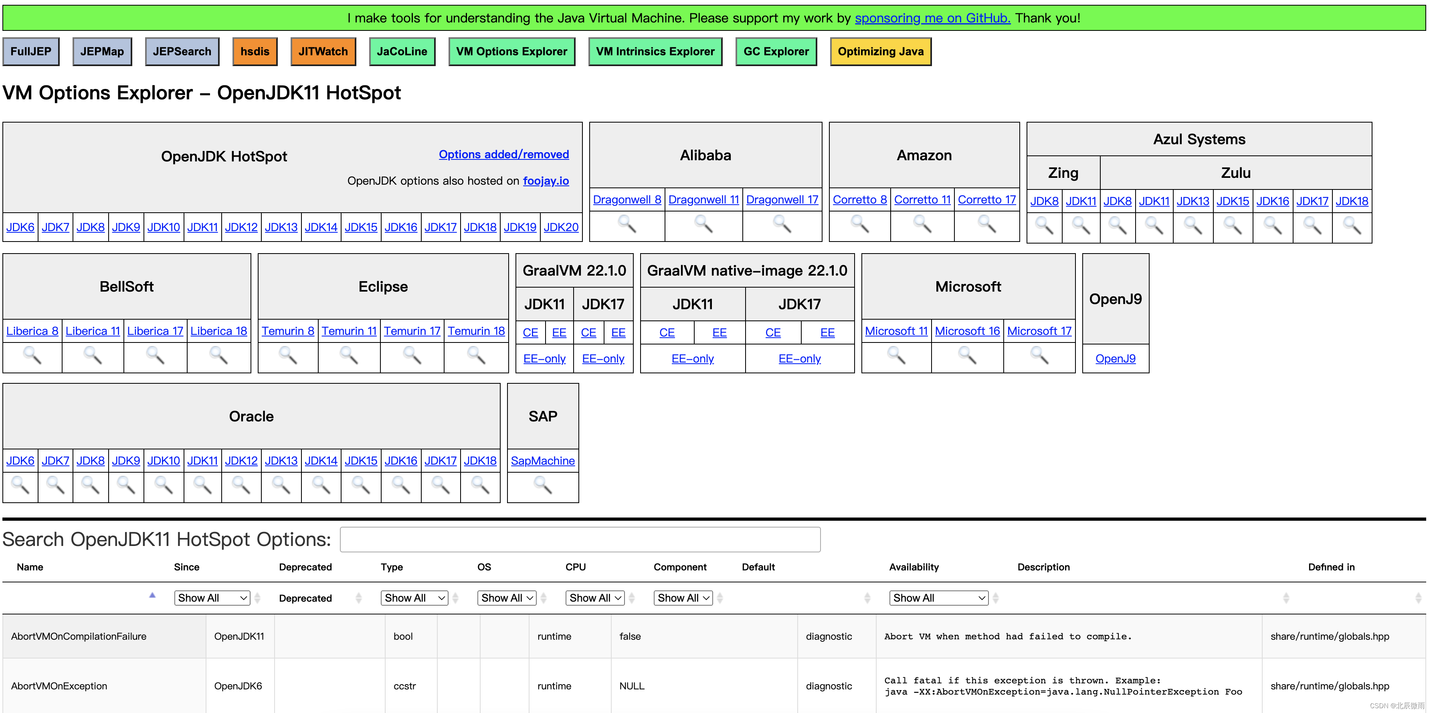Image resolution: width=1431 pixels, height=713 pixels.
Task: Click the Search OpenJDK11 HotSpot Options field
Action: coord(579,539)
